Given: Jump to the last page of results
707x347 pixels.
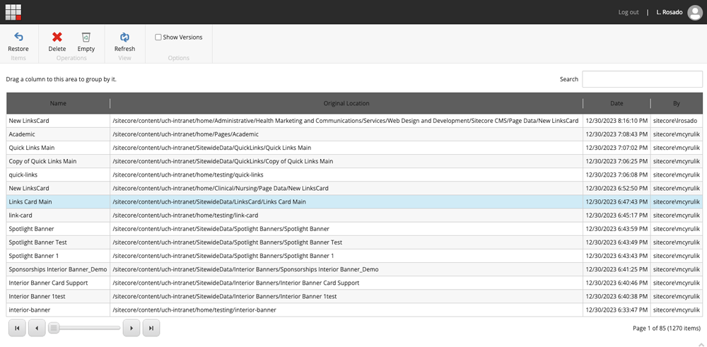Looking at the screenshot, I should tap(151, 328).
